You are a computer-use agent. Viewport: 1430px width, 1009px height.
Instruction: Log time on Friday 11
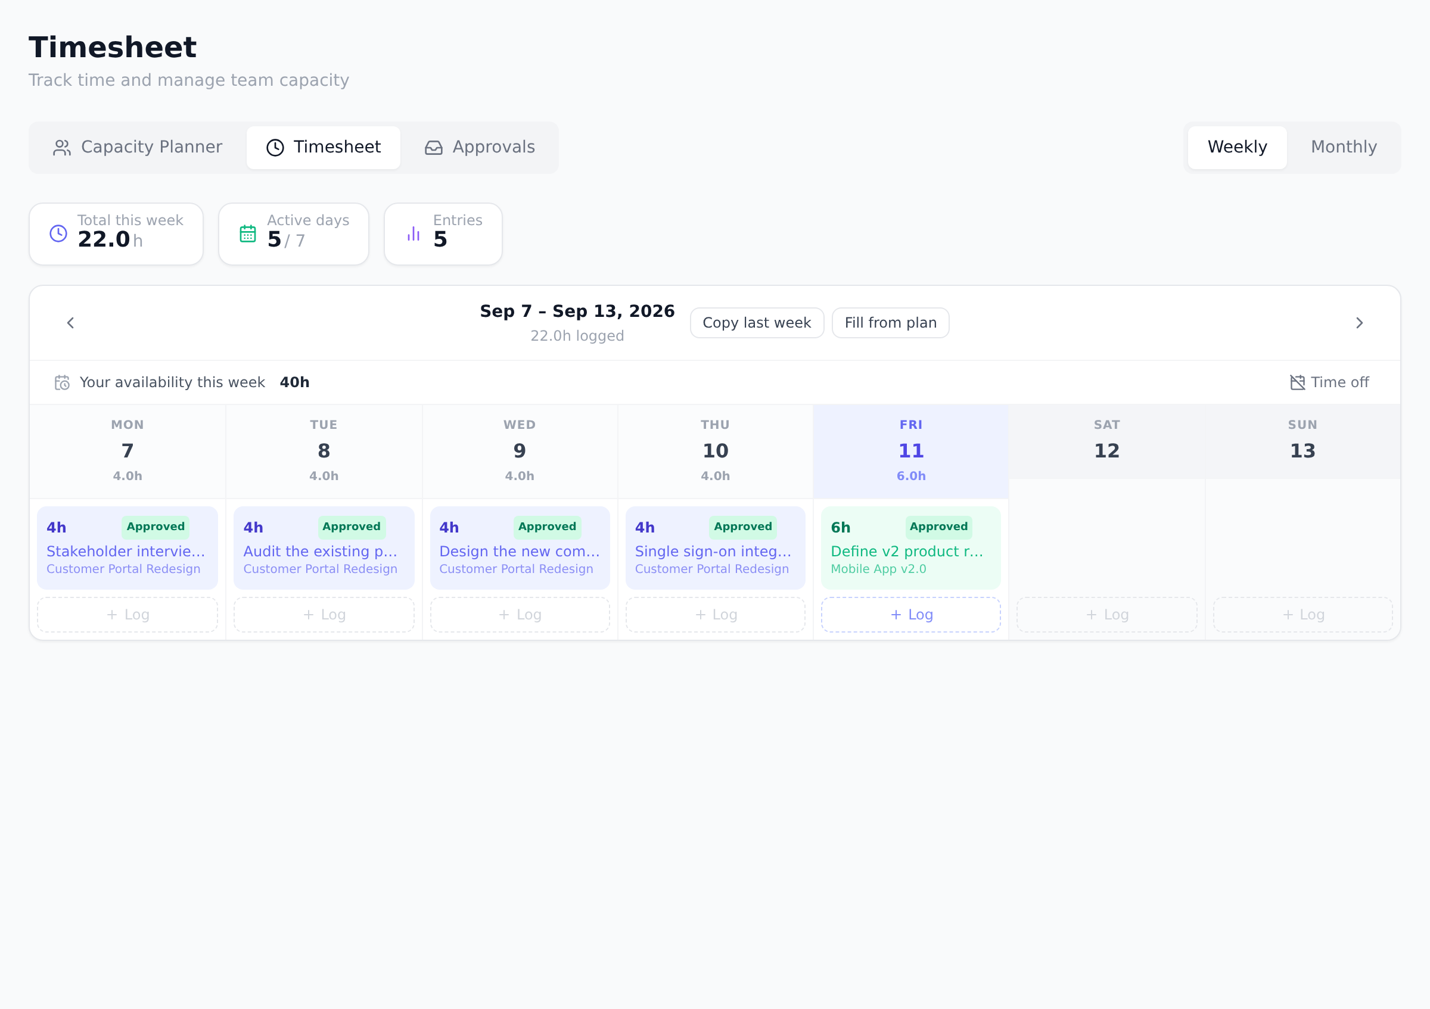coord(911,615)
